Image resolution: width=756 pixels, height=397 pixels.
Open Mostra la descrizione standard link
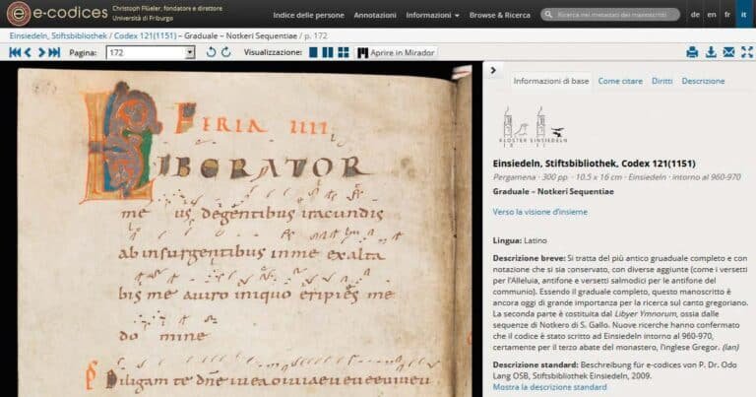click(x=549, y=387)
